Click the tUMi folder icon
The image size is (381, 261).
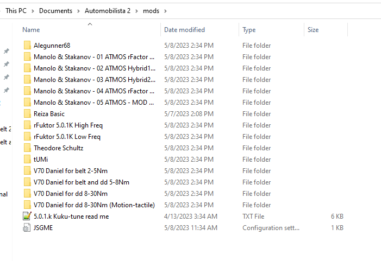pos(27,160)
